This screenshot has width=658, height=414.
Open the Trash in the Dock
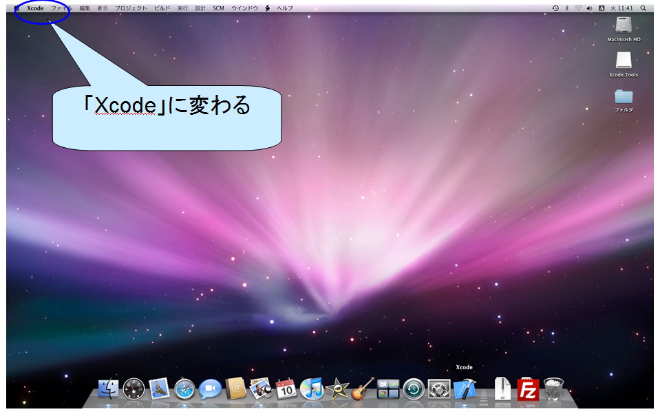click(553, 389)
